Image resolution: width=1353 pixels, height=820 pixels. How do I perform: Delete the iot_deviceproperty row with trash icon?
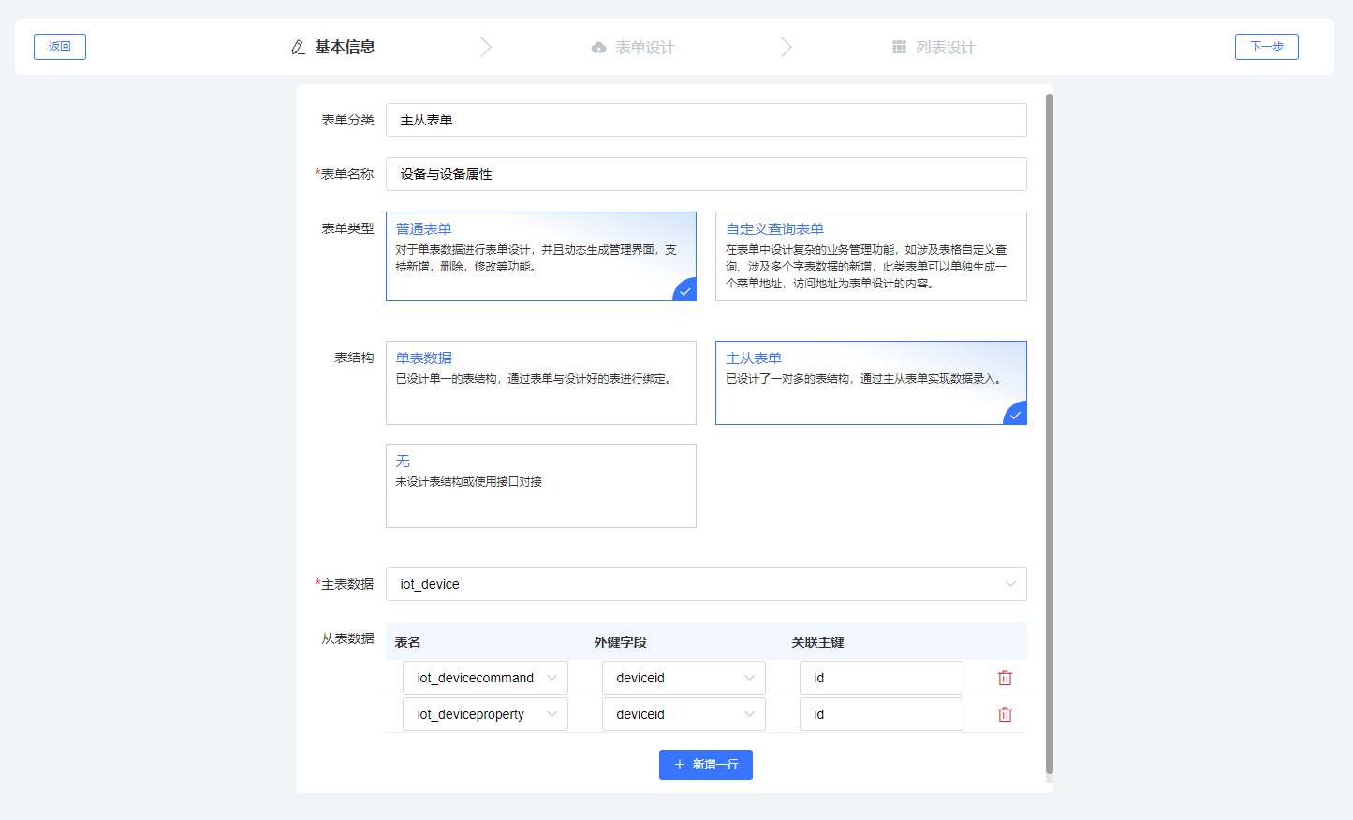pyautogui.click(x=1005, y=714)
